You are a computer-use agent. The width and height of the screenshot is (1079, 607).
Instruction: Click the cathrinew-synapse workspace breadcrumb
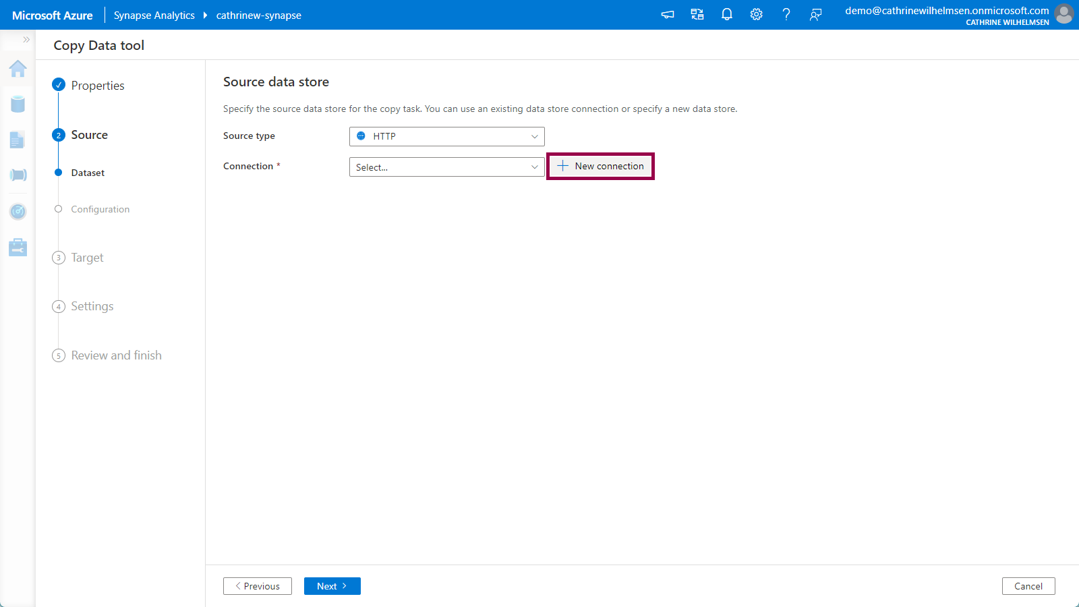click(258, 16)
